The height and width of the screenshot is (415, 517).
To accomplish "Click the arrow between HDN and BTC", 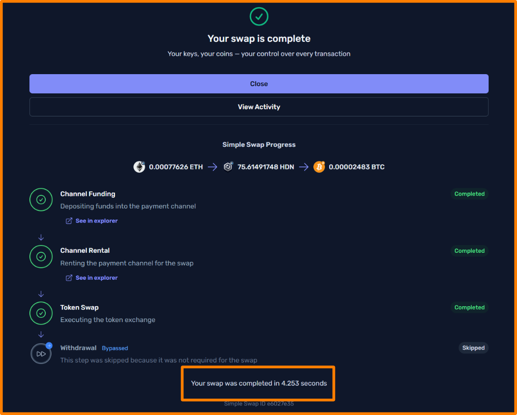I will [304, 167].
